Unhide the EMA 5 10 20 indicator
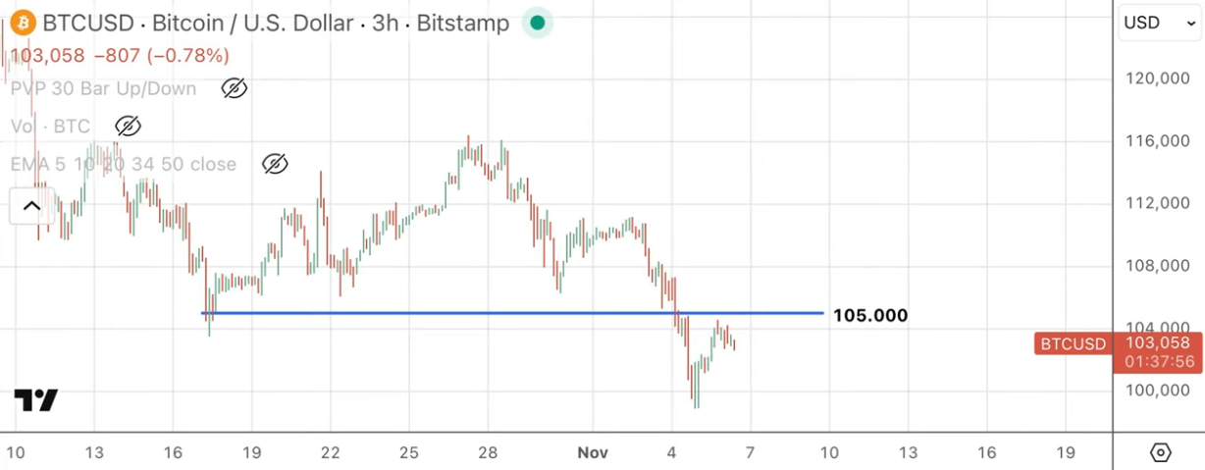Viewport: 1205px width, 470px height. tap(275, 164)
